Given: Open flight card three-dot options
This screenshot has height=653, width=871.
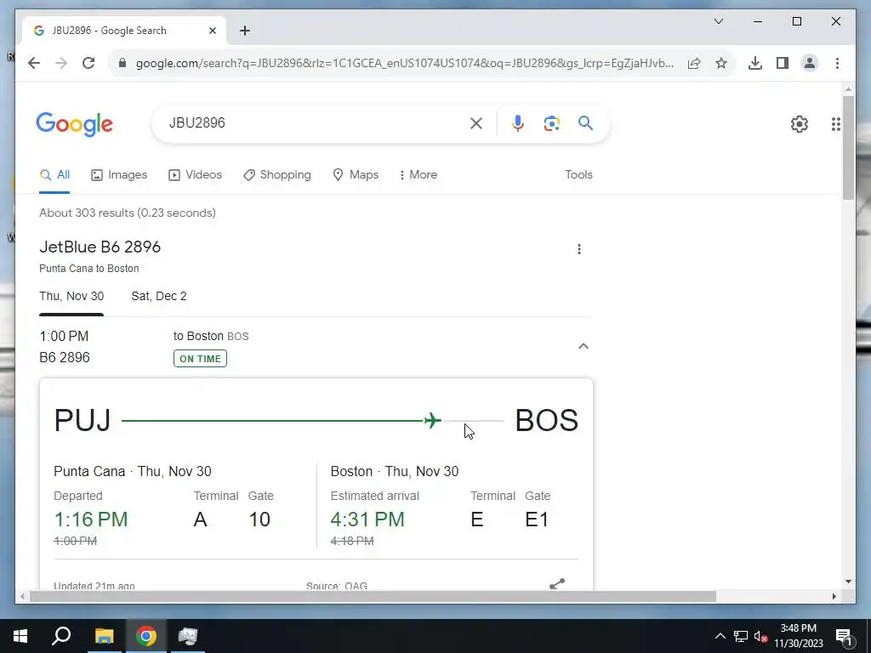Looking at the screenshot, I should (x=578, y=249).
